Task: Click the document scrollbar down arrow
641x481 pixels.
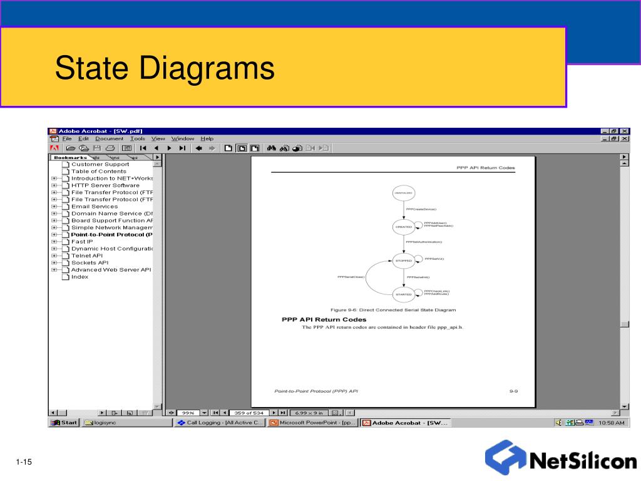Action: pyautogui.click(x=624, y=406)
